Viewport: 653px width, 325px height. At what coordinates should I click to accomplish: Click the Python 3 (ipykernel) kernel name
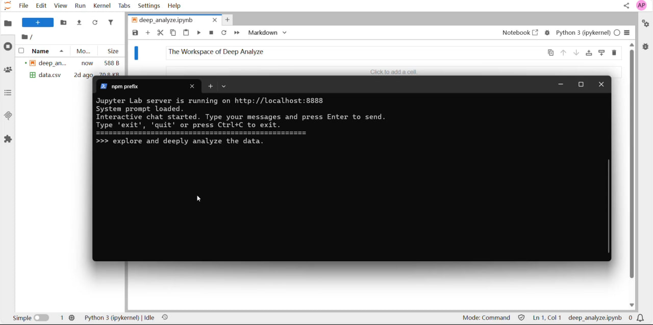(583, 33)
